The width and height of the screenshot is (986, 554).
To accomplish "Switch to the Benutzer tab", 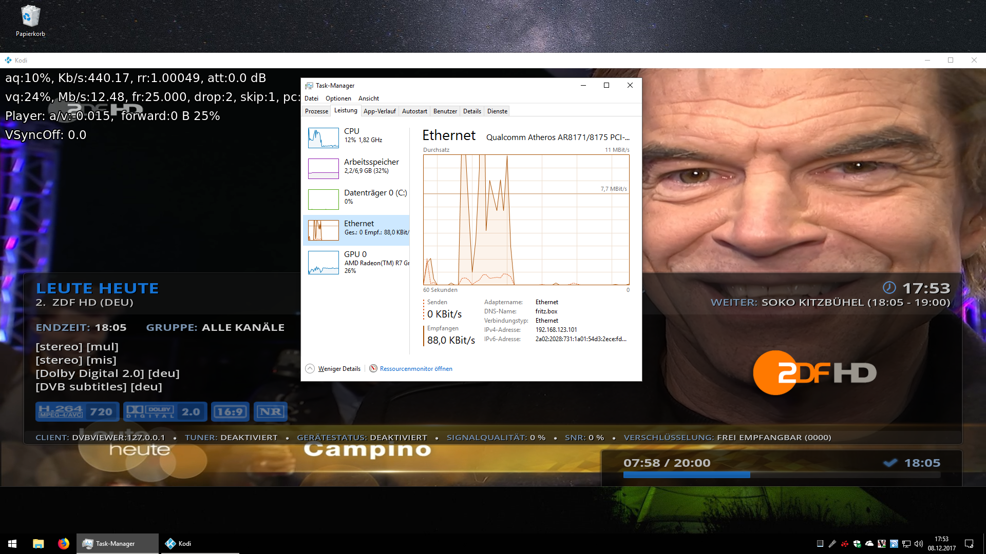I will (445, 111).
